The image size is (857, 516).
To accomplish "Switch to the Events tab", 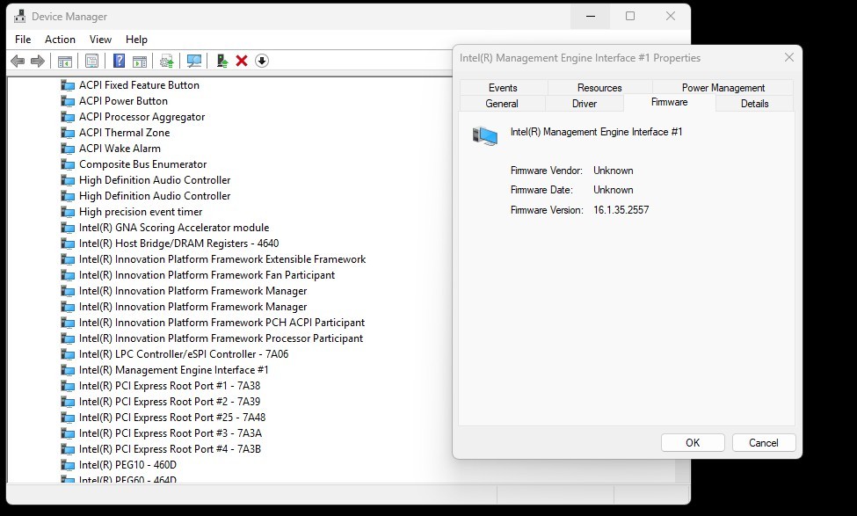I will coord(503,87).
